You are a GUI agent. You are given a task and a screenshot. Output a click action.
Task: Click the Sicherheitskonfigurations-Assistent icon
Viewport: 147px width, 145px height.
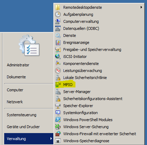[x=58, y=99]
